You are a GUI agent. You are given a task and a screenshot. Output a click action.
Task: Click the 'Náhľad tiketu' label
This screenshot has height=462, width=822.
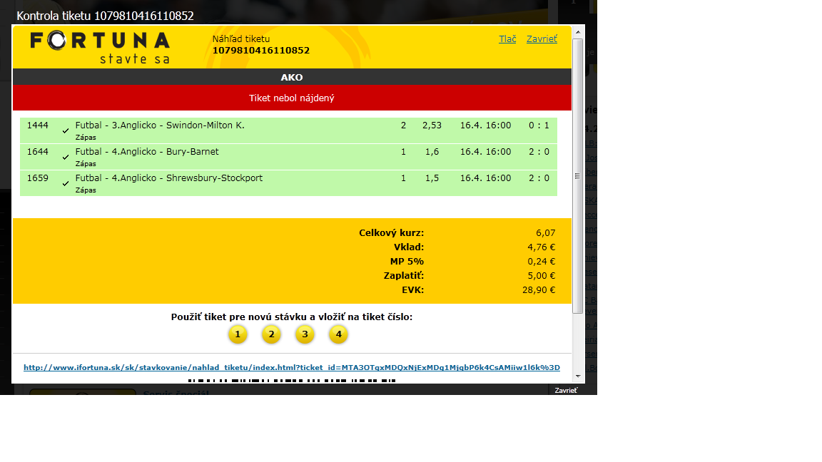(x=241, y=38)
